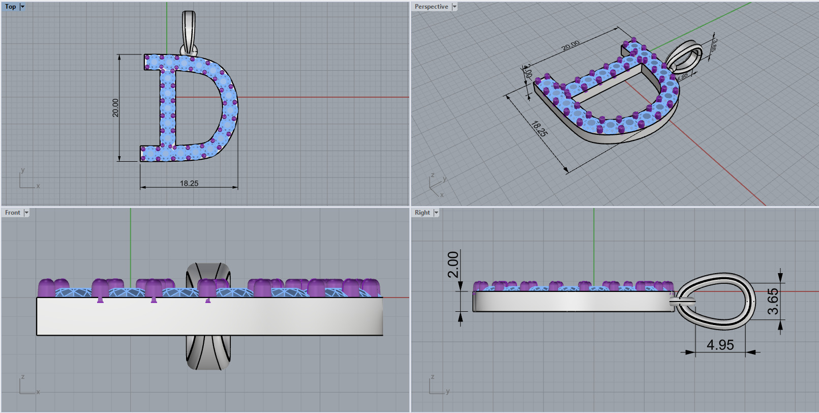The width and height of the screenshot is (819, 413).
Task: Click the world axes icon in Right viewport
Action: (x=439, y=385)
